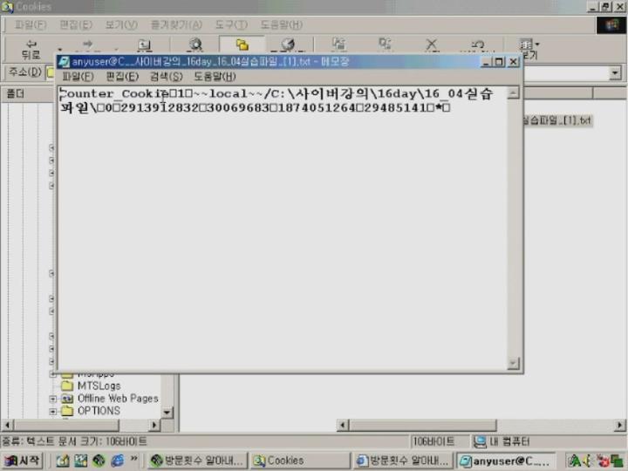Click the red tray icon in system tray

tap(603, 461)
